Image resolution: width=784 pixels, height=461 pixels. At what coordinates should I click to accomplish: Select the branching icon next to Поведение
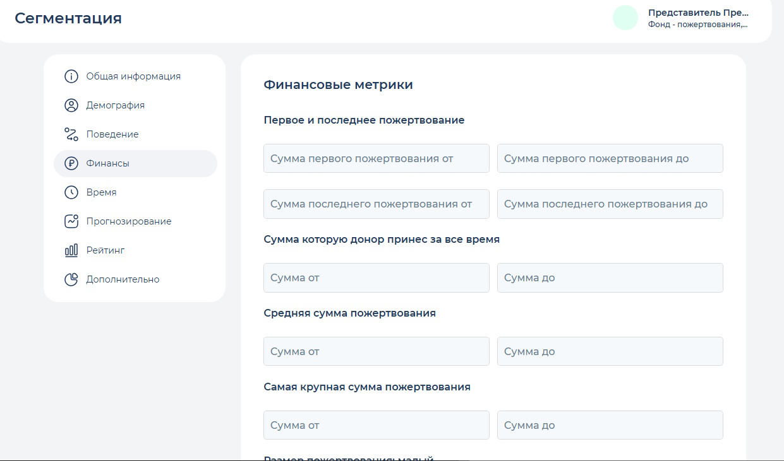[71, 134]
